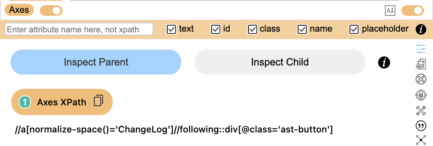Click the four-arrow expand icon
This screenshot has width=433, height=146.
tap(421, 140)
